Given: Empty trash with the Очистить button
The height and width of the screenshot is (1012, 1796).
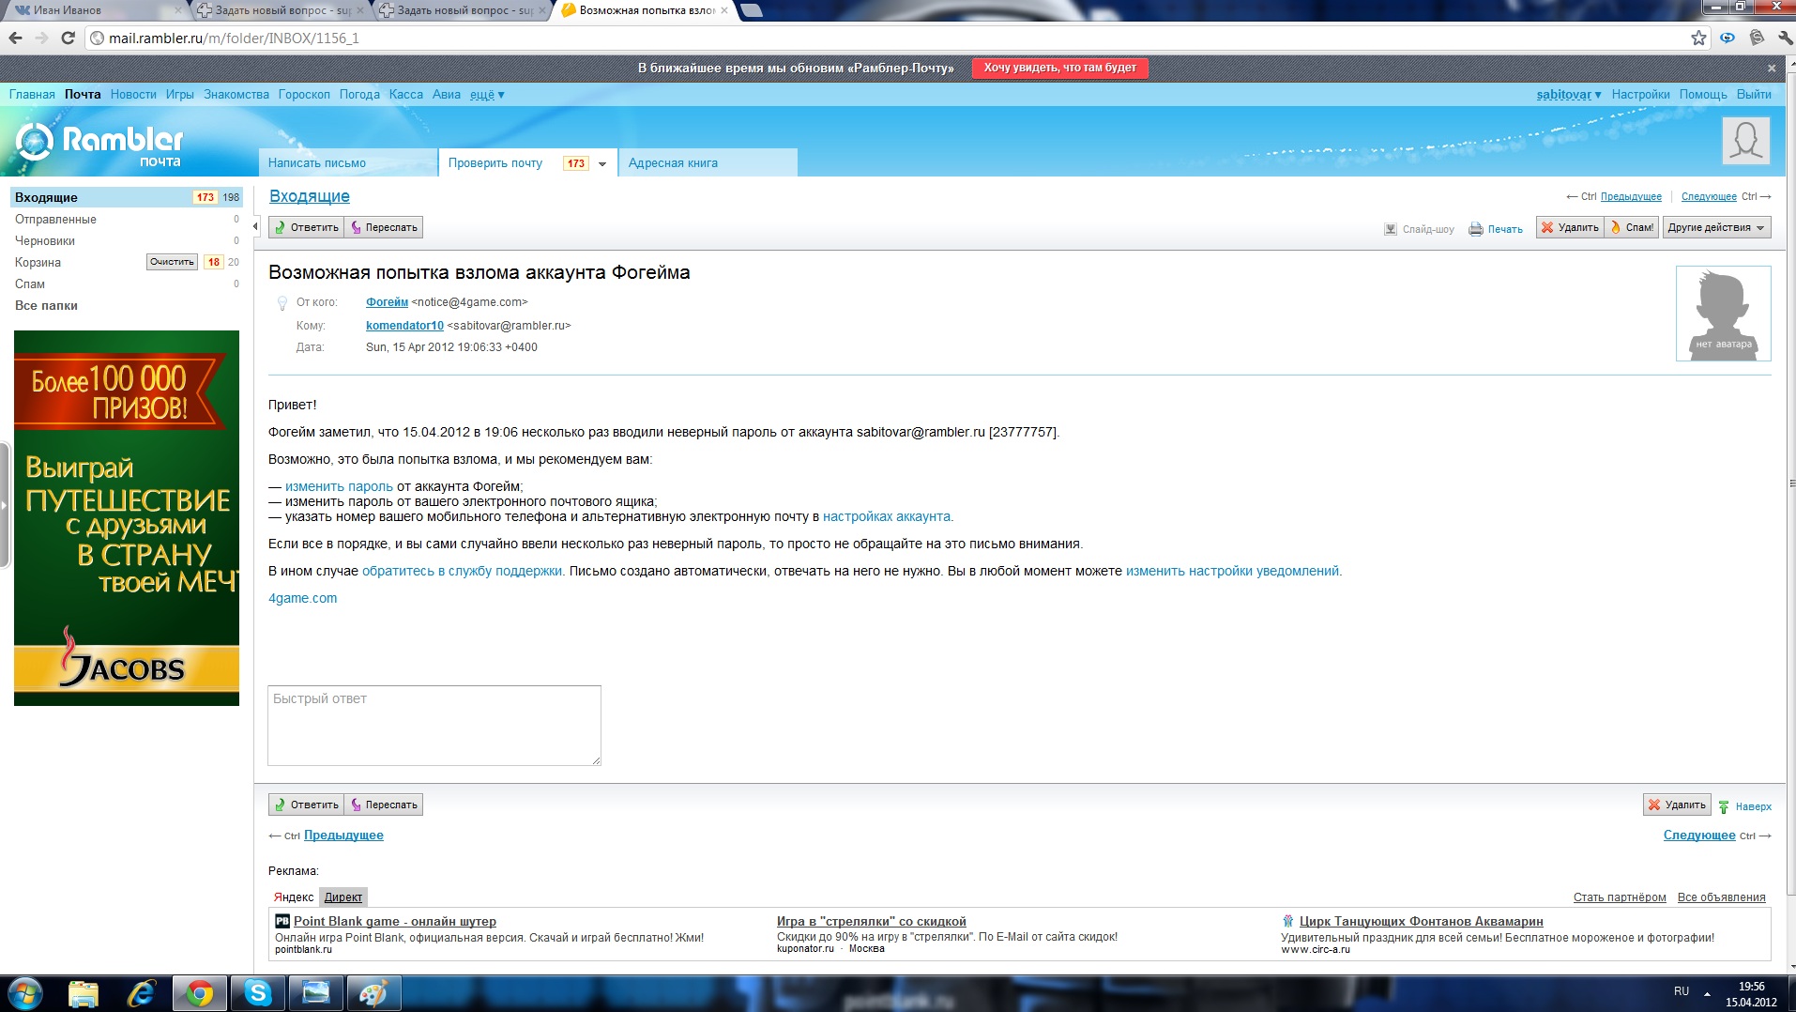Looking at the screenshot, I should click(x=172, y=262).
